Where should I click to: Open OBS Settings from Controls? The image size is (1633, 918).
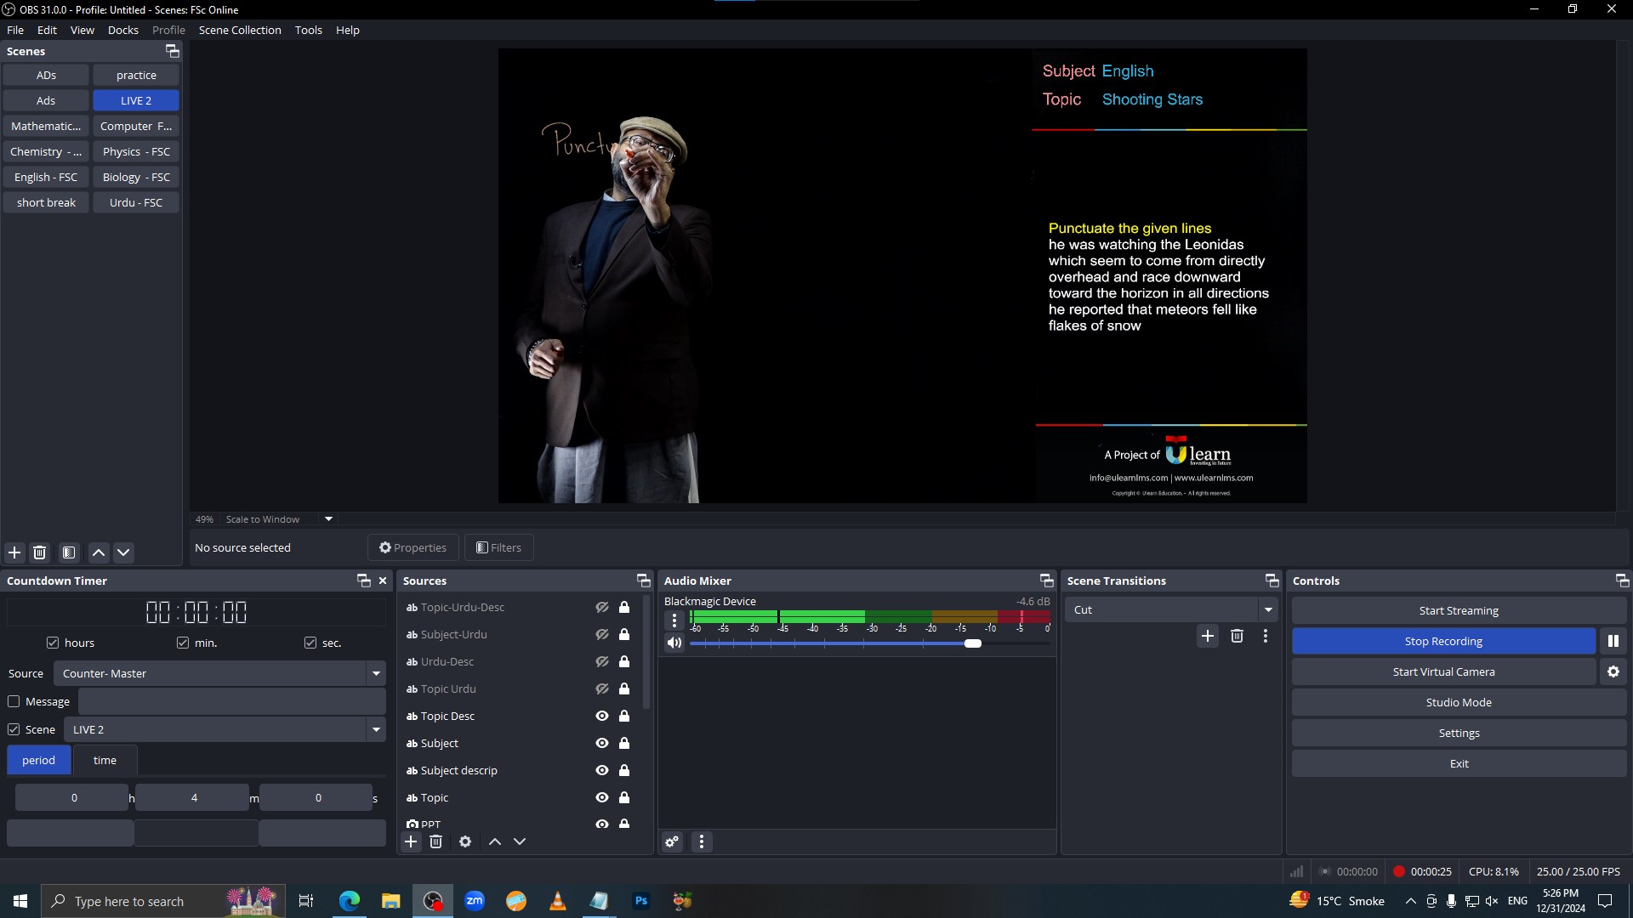tap(1459, 733)
